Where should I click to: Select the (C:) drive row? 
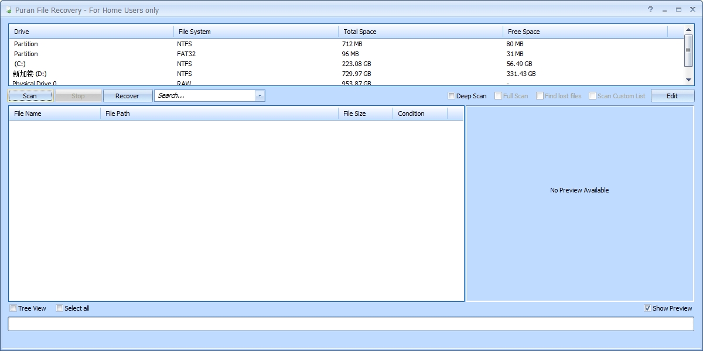point(346,64)
